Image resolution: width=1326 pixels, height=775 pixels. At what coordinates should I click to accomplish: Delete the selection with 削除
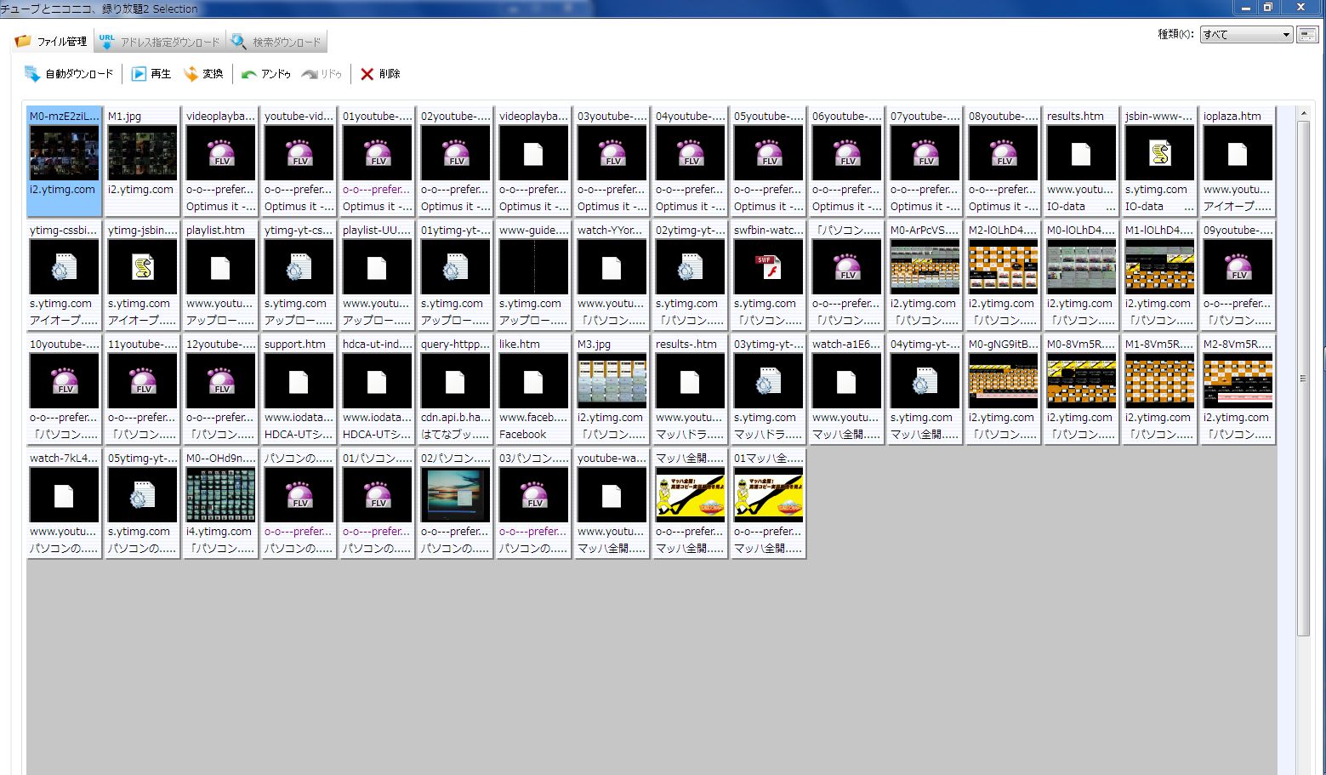tap(380, 74)
